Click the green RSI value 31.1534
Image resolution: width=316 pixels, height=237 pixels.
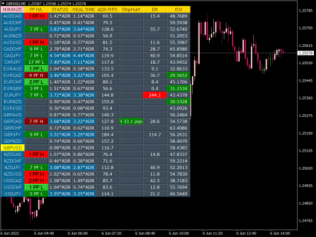pyautogui.click(x=179, y=88)
